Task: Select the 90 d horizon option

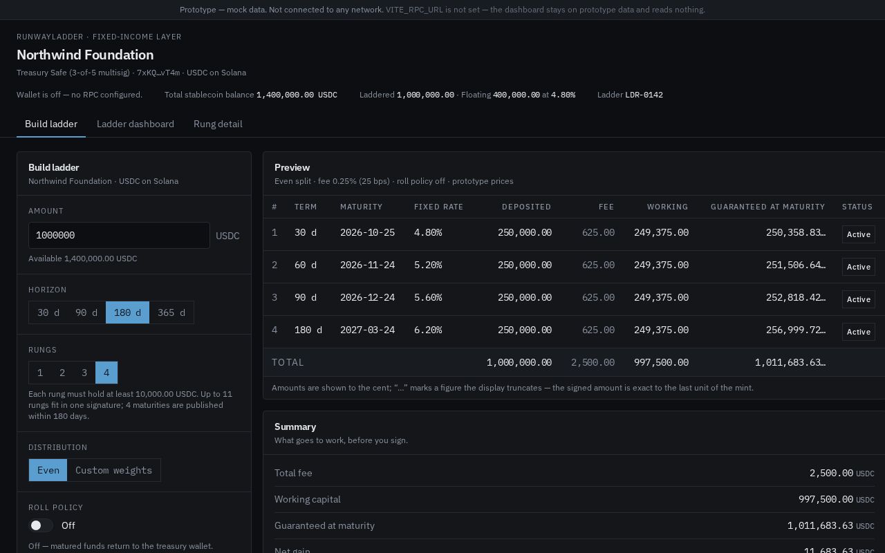Action: pos(86,312)
